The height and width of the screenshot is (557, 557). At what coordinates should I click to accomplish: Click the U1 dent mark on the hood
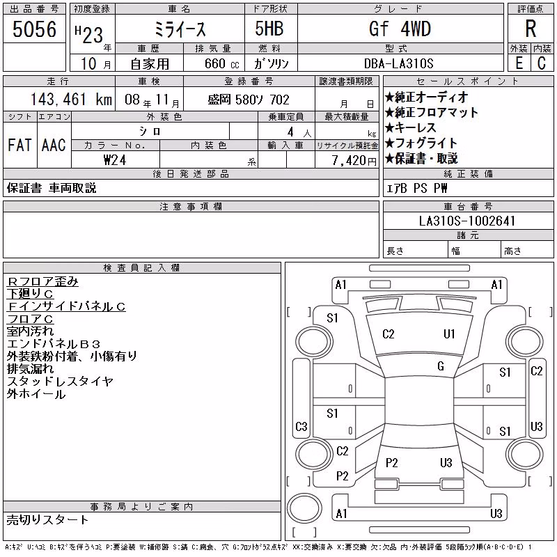pos(449,334)
